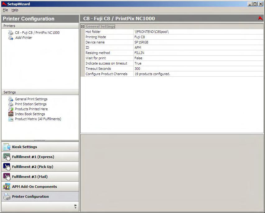265x213 pixels.
Task: Click the C8 Fuji printer icon
Action: [x=11, y=33]
